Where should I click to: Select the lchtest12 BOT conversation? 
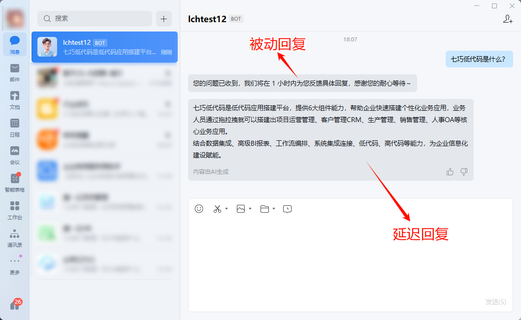tap(104, 47)
